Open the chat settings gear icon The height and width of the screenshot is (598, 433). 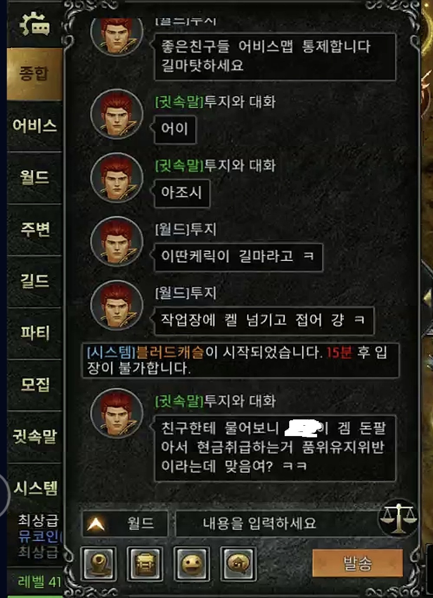35,24
